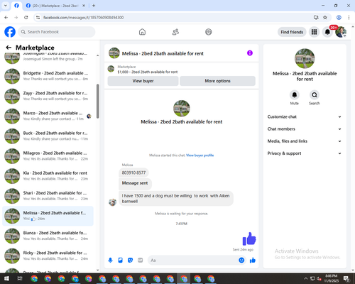355x284 pixels.
Task: Open the purple conversation info icon
Action: [x=250, y=53]
